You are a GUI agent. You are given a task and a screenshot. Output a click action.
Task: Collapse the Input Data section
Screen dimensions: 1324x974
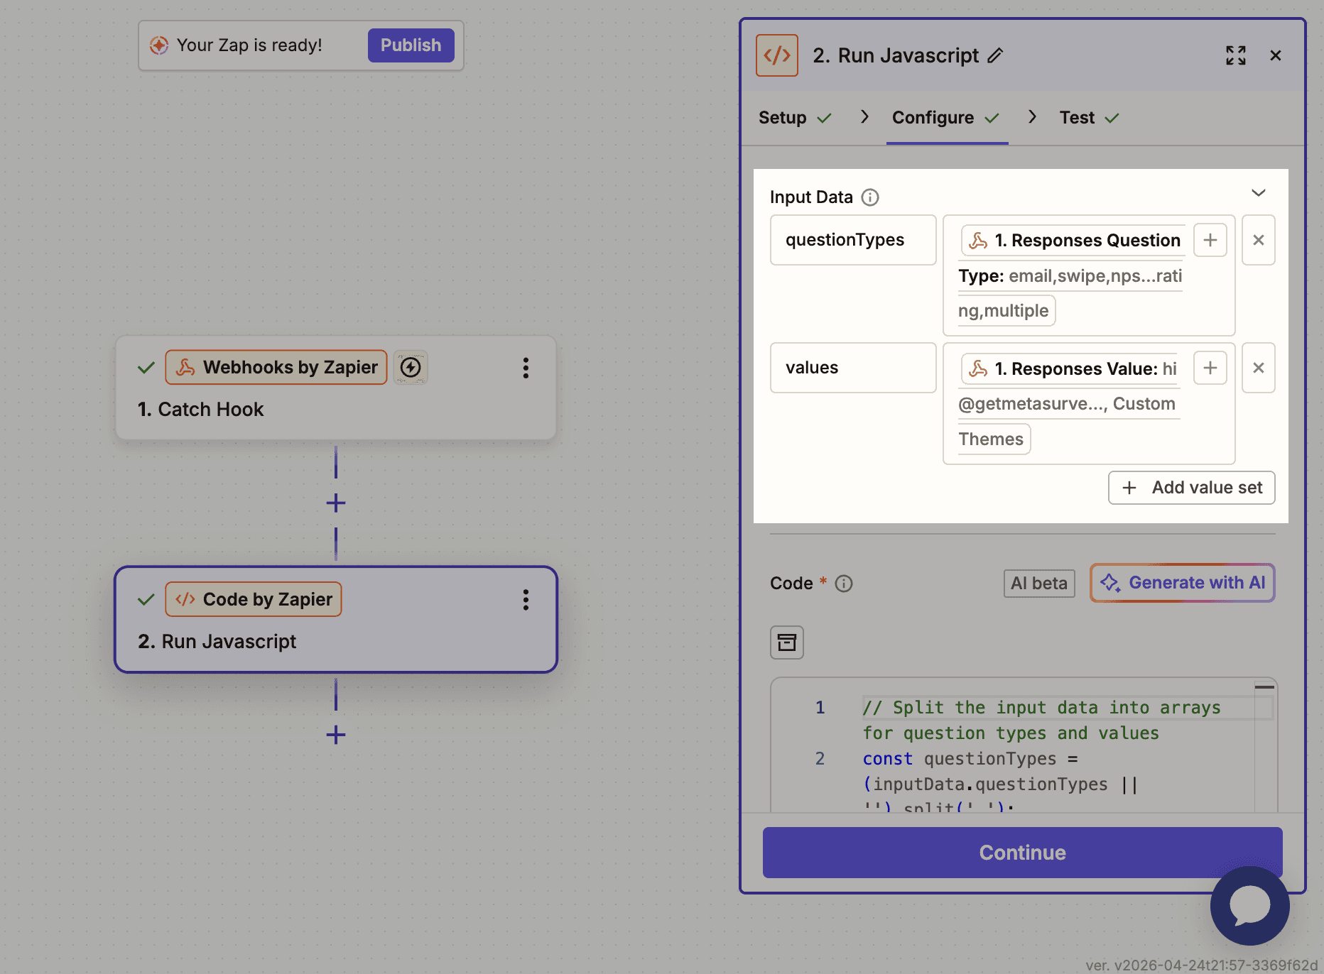1259,192
